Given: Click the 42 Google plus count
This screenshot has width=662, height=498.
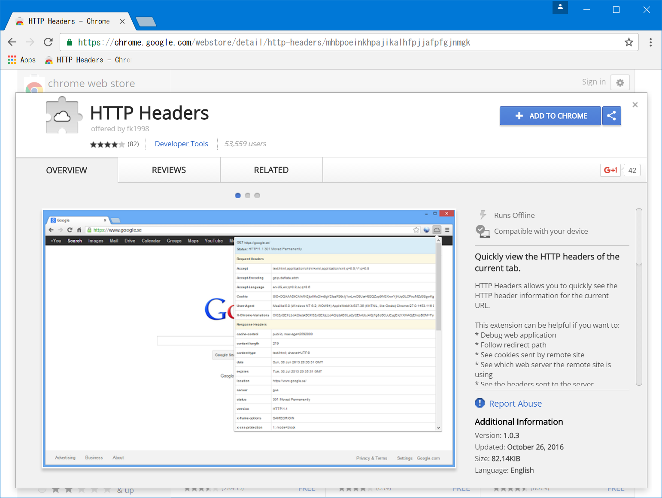Looking at the screenshot, I should click(632, 170).
